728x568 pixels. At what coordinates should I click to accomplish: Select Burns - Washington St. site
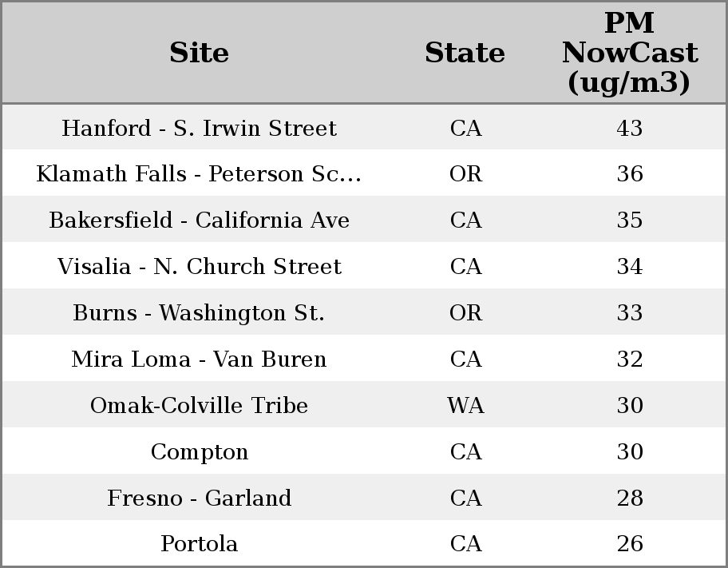point(199,313)
